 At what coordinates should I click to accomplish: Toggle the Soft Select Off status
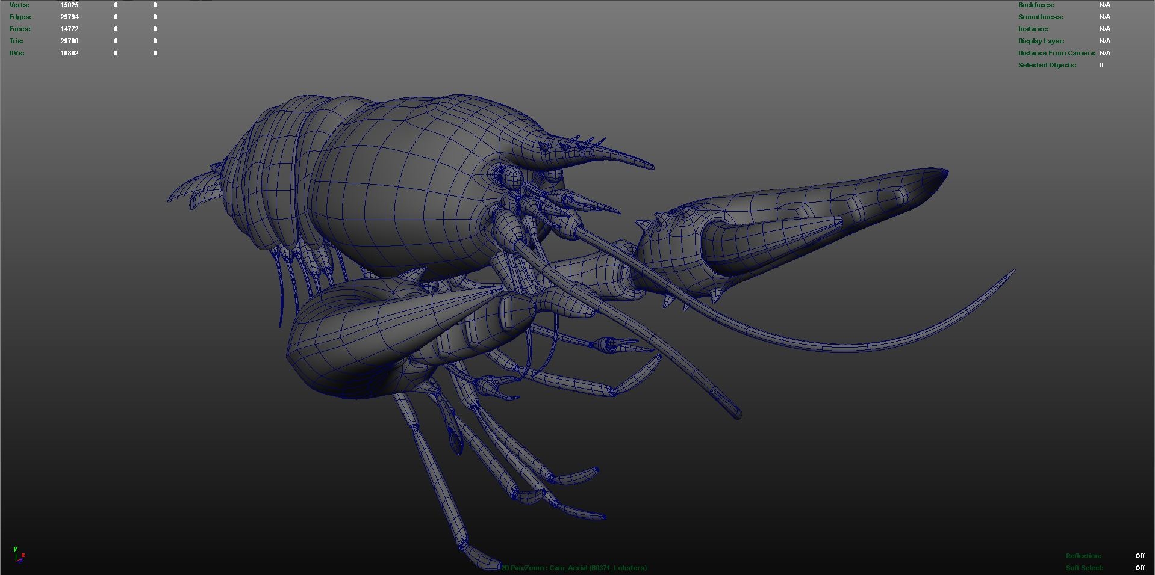point(1140,567)
